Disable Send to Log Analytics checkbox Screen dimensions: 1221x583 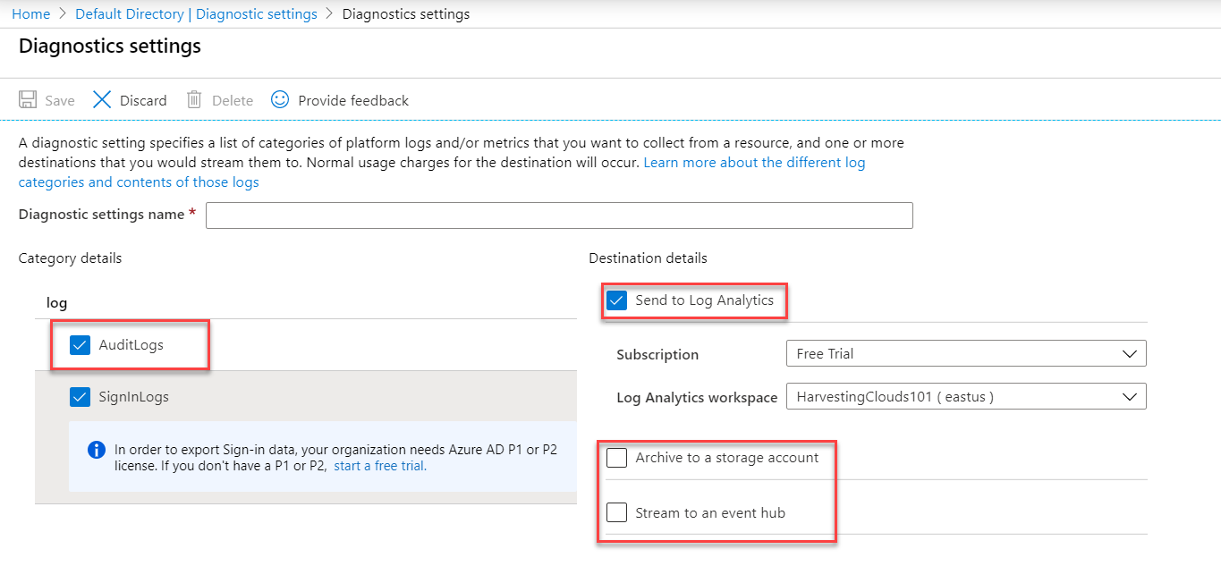616,300
